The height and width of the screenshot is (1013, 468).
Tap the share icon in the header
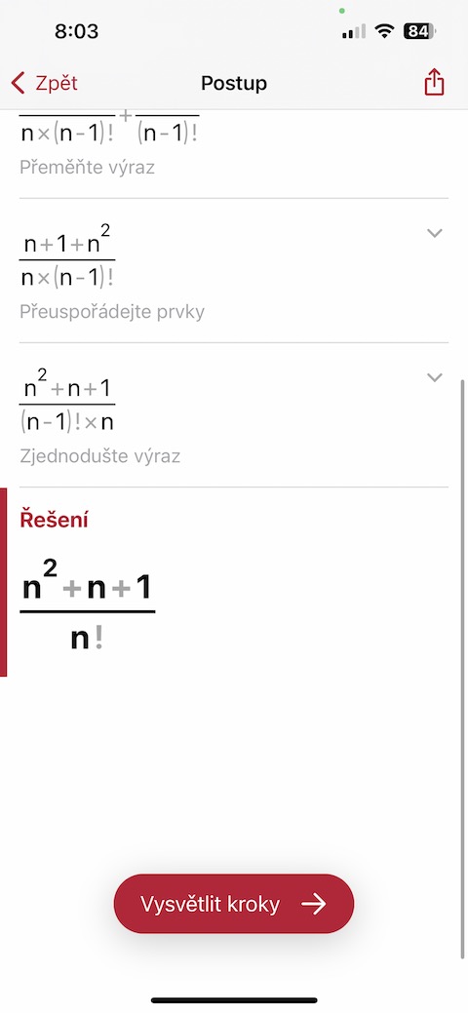click(435, 83)
